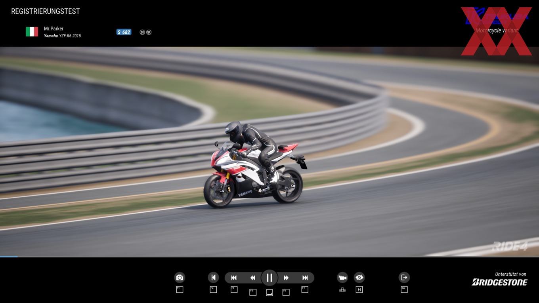Click the rider name Mr.Parker
The width and height of the screenshot is (539, 303).
(x=54, y=29)
